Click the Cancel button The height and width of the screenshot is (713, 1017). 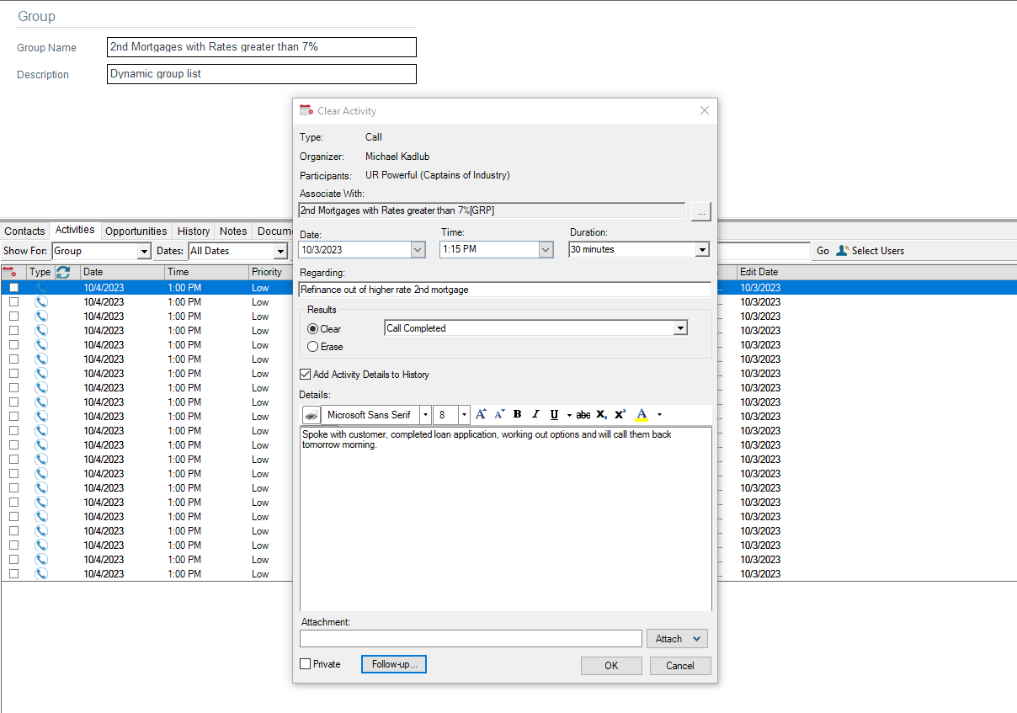(x=680, y=666)
